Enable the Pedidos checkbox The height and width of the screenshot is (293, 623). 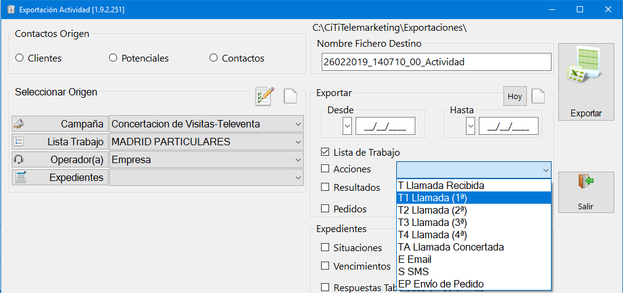tap(325, 208)
